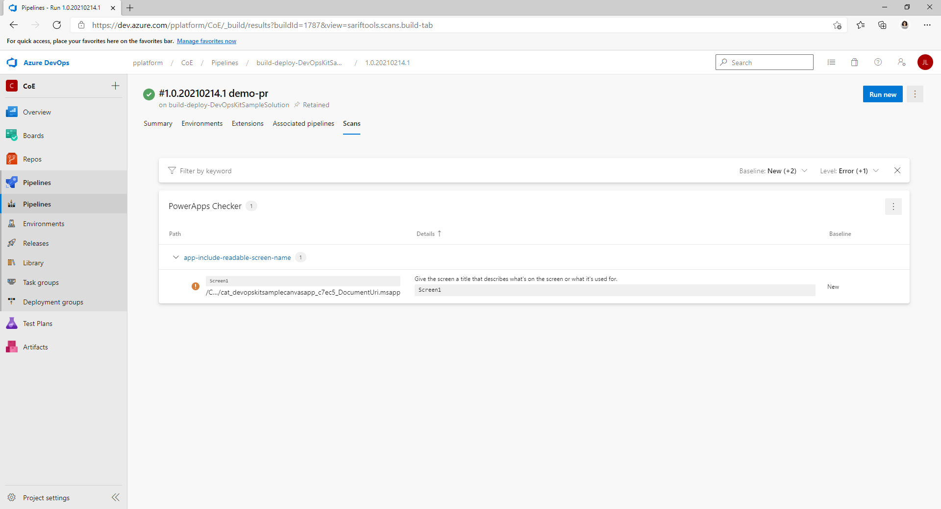941x509 pixels.
Task: Open the Associated pipelines tab
Action: pos(303,123)
